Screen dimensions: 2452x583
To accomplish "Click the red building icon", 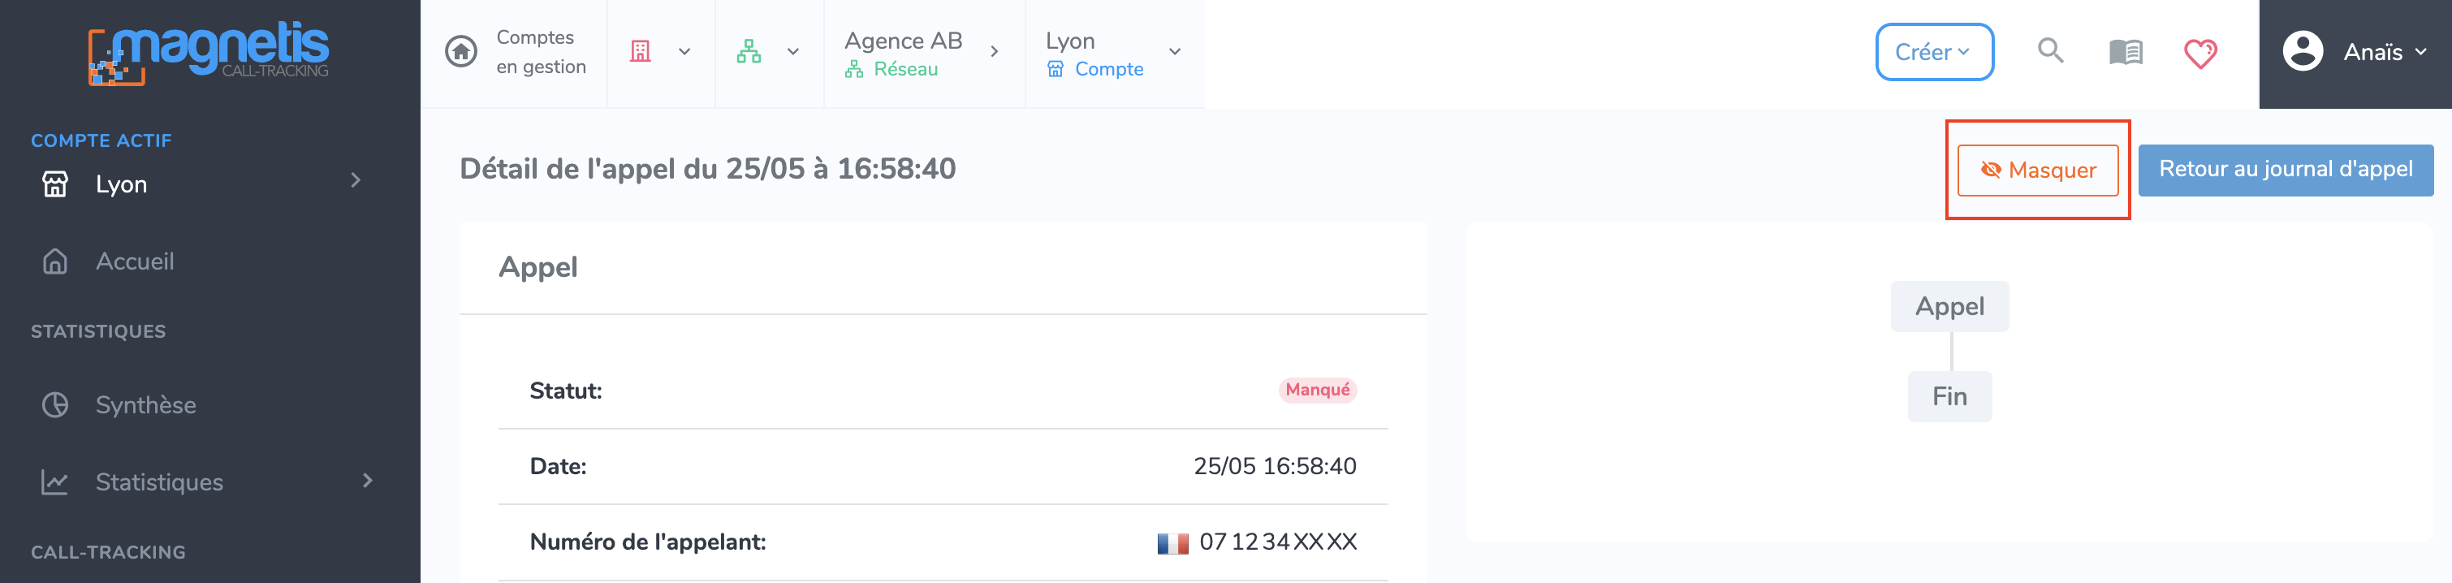I will tap(641, 51).
